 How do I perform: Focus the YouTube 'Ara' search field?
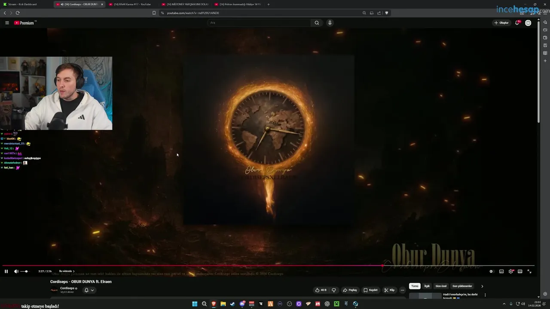pyautogui.click(x=259, y=23)
